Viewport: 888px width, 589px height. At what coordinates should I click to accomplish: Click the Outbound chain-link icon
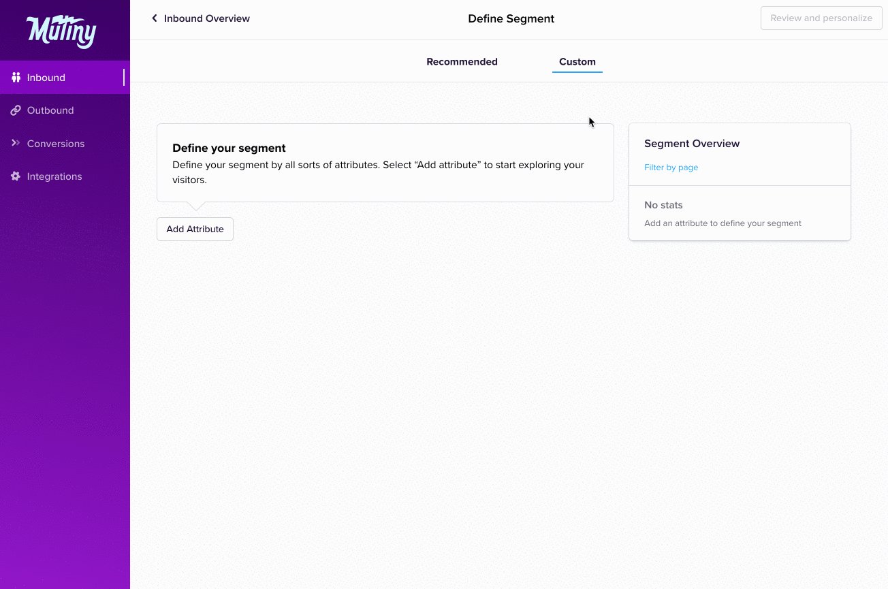pos(16,110)
